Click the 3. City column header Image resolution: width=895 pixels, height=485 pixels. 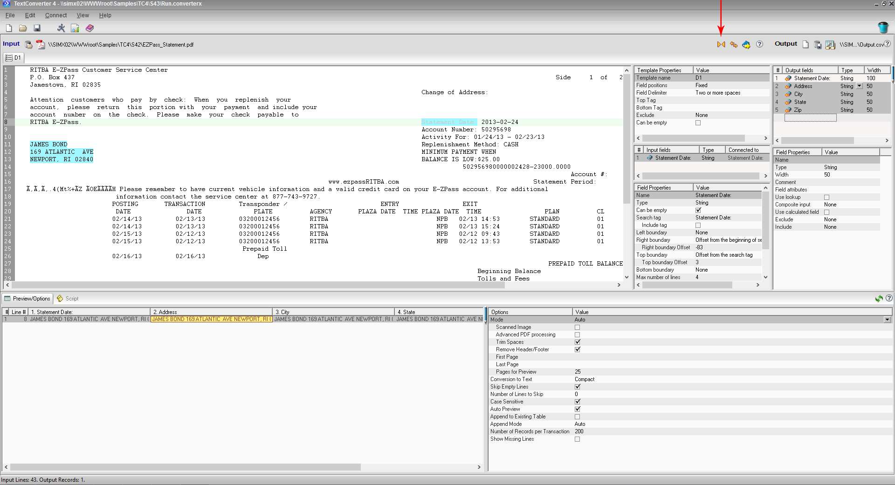[333, 312]
